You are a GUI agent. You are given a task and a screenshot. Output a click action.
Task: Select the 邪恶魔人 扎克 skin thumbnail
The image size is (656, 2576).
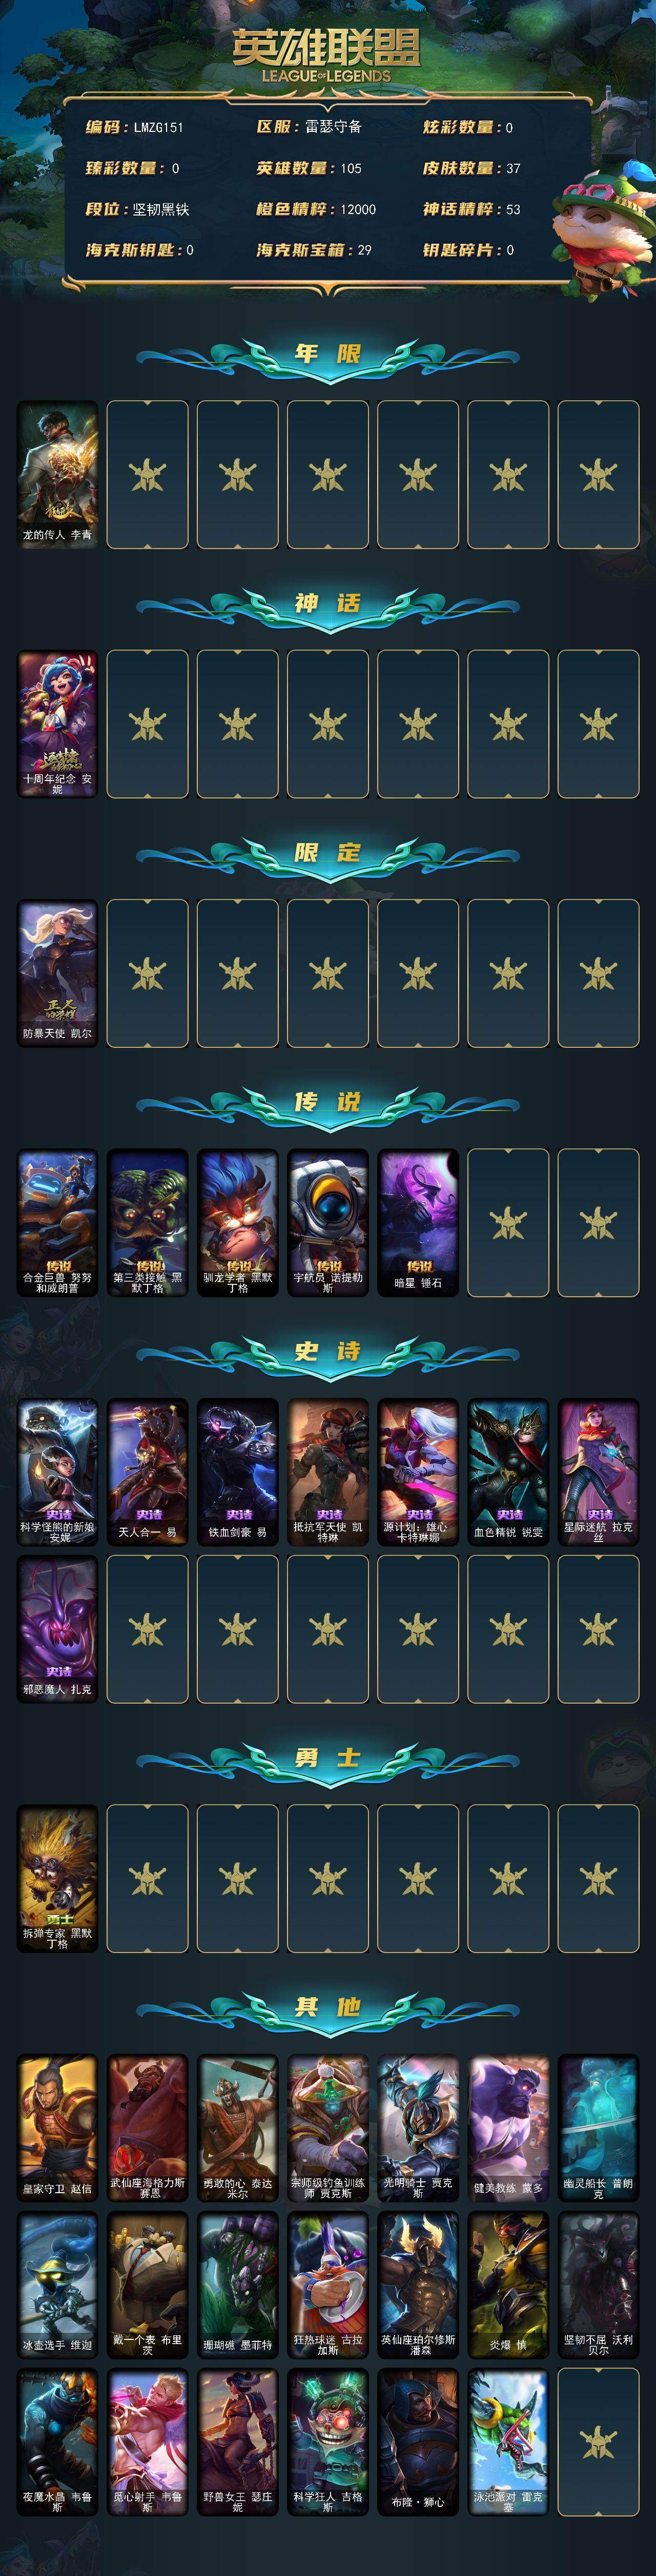57,1629
